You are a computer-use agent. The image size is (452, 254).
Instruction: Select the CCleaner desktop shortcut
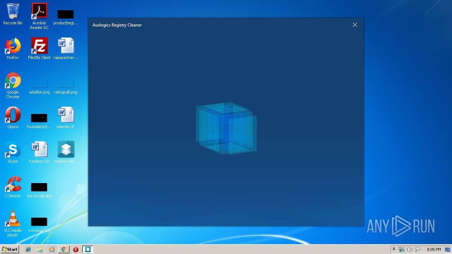[13, 187]
